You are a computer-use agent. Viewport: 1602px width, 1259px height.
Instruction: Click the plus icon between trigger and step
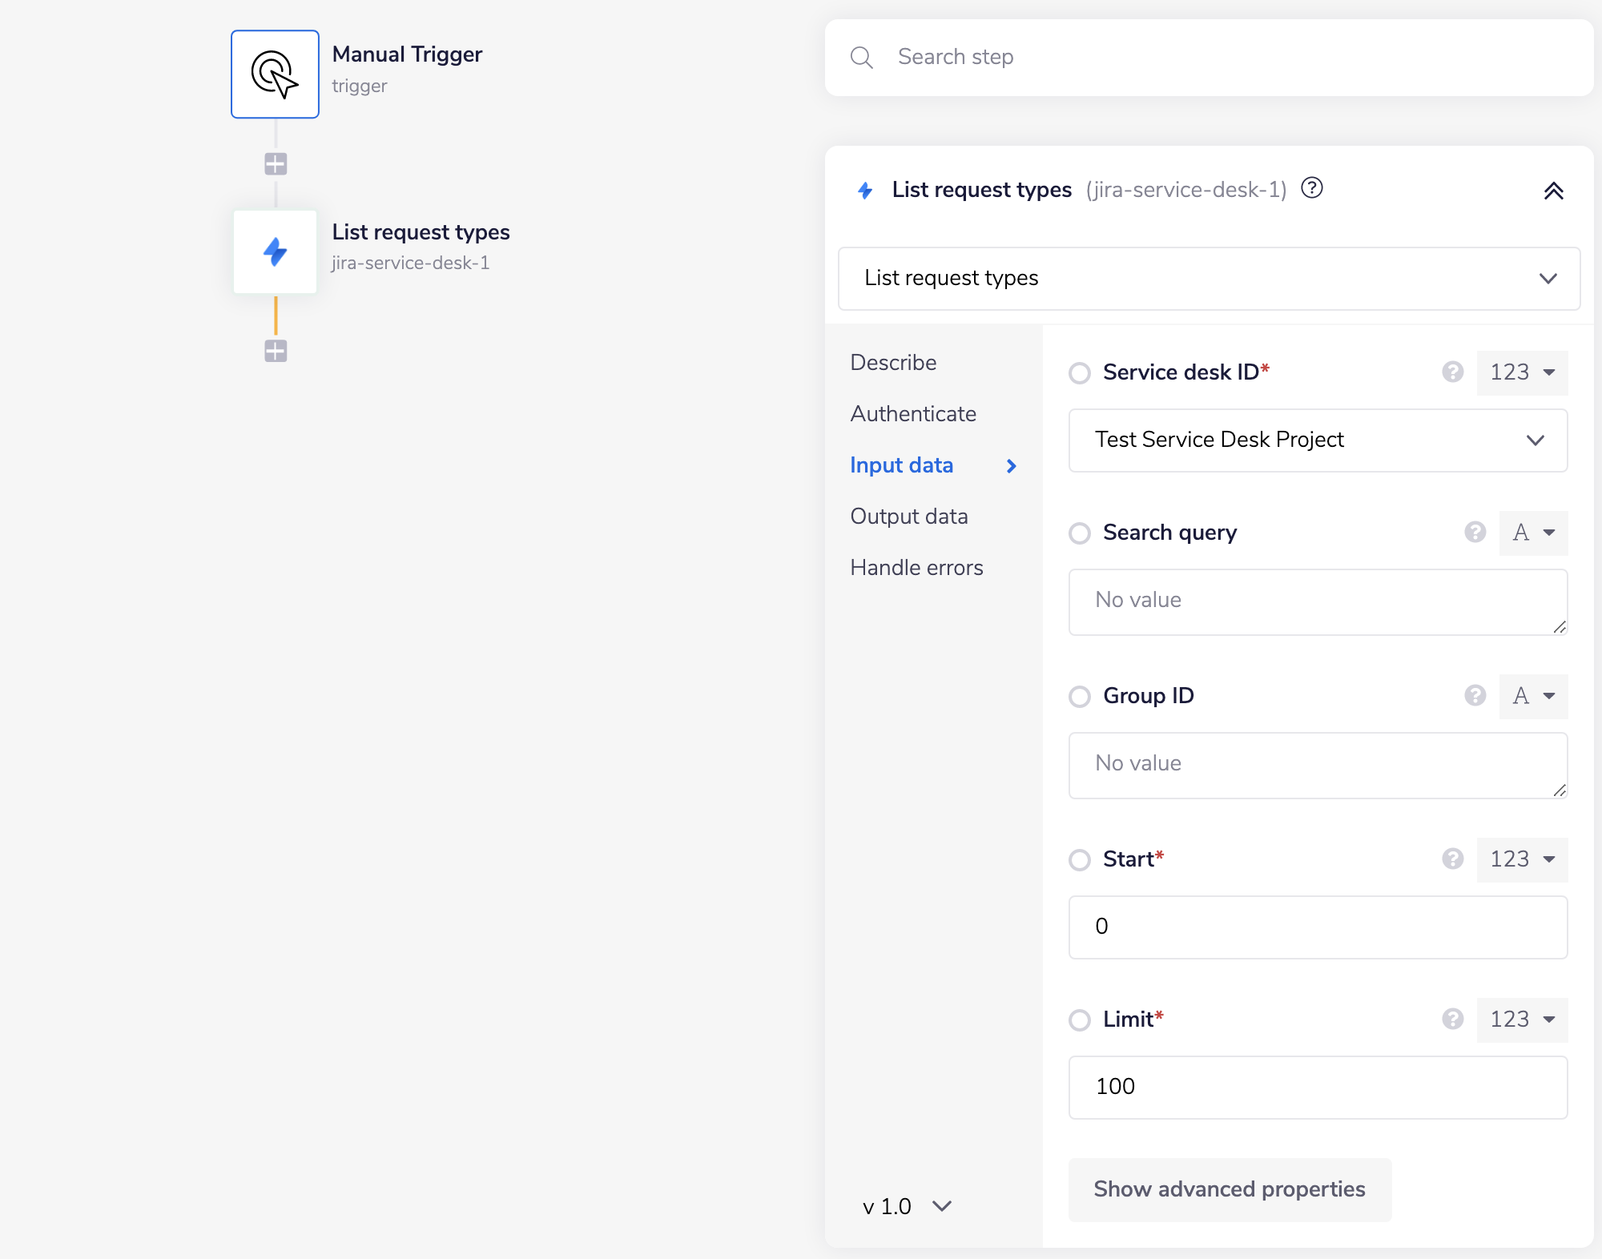click(x=275, y=163)
